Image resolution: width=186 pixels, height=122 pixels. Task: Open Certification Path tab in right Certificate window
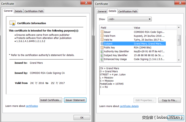coord(128,11)
